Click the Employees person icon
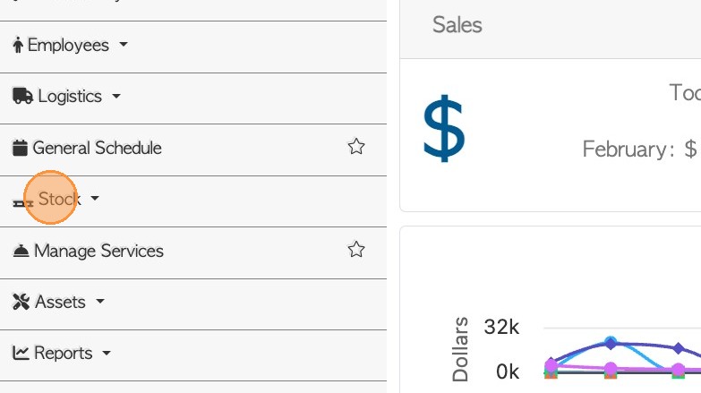 (18, 46)
